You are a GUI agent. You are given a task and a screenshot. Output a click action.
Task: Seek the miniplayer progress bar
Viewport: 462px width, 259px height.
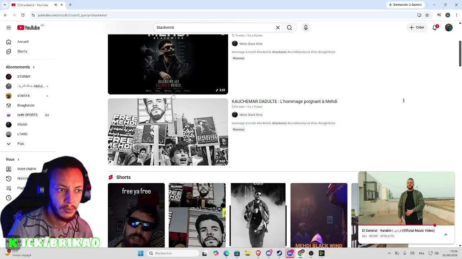pyautogui.click(x=406, y=226)
